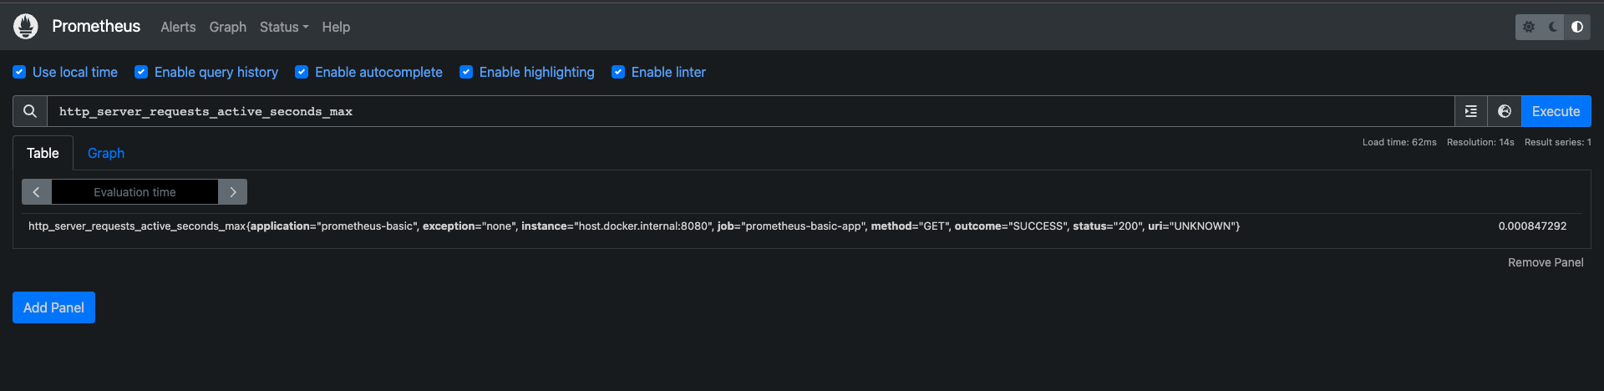Switch to light theme using the sun icon
The width and height of the screenshot is (1604, 391).
pyautogui.click(x=1529, y=27)
